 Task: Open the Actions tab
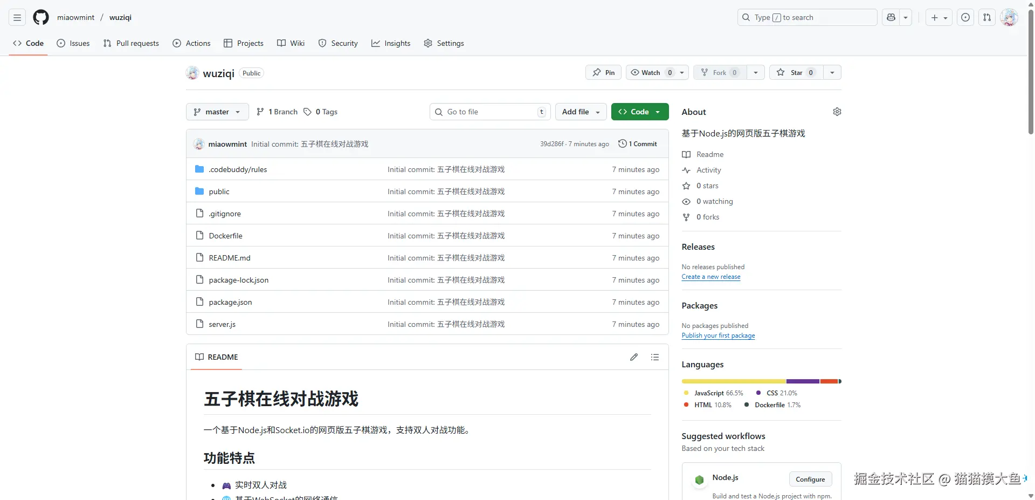point(191,43)
